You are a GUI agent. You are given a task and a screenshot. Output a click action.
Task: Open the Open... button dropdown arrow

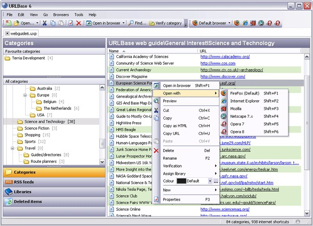[37, 23]
